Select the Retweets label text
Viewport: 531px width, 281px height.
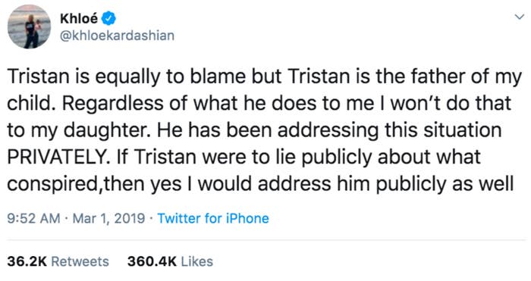click(x=80, y=261)
